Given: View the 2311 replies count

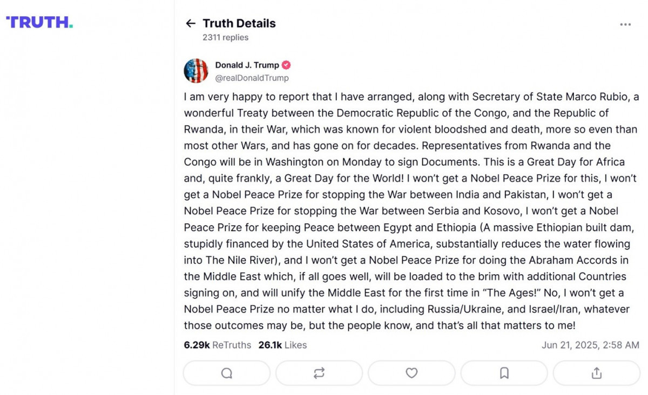Looking at the screenshot, I should (225, 38).
